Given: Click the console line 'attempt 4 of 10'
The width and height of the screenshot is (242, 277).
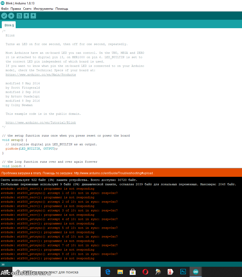Looking at the screenshot, I should tap(59, 219).
